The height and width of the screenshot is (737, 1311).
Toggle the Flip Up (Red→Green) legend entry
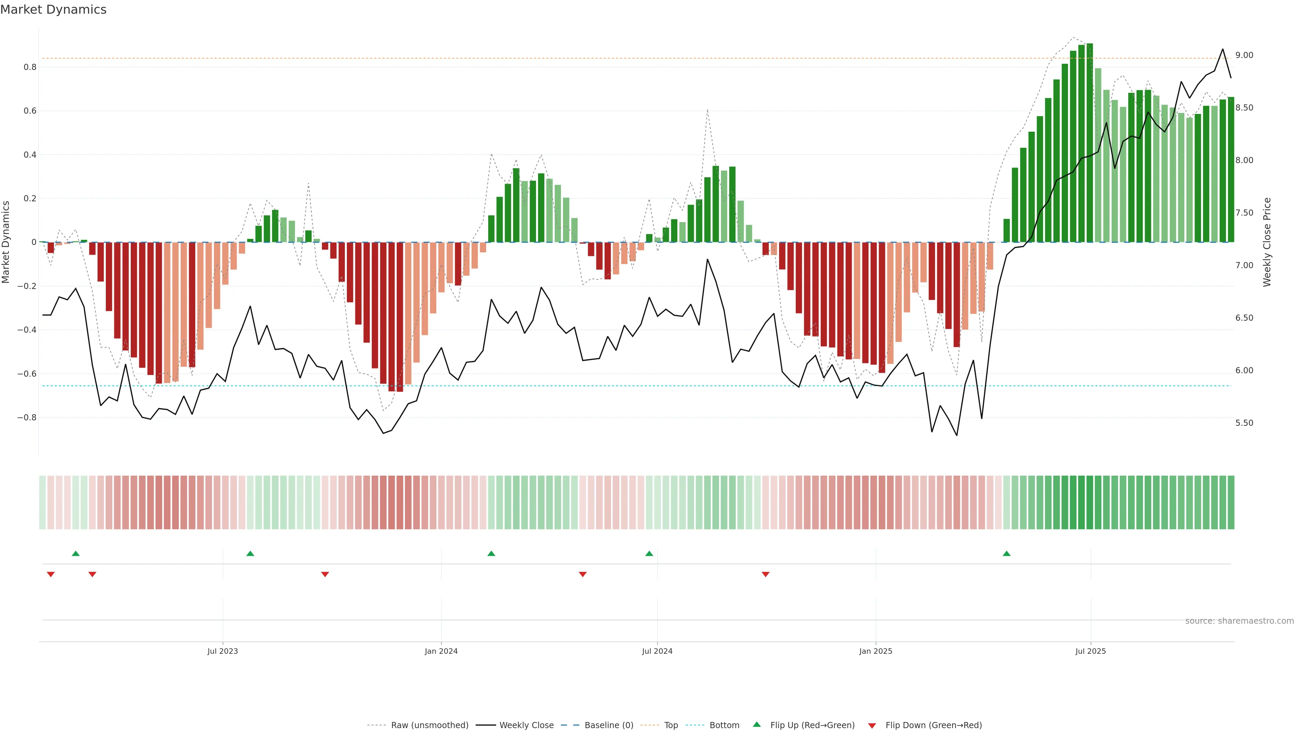[x=812, y=725]
